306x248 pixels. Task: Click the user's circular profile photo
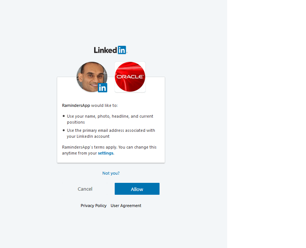pyautogui.click(x=92, y=77)
